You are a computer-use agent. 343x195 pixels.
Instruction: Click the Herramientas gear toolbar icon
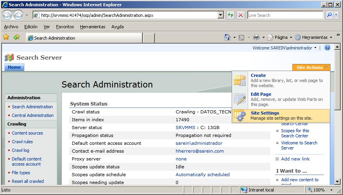[x=298, y=37]
